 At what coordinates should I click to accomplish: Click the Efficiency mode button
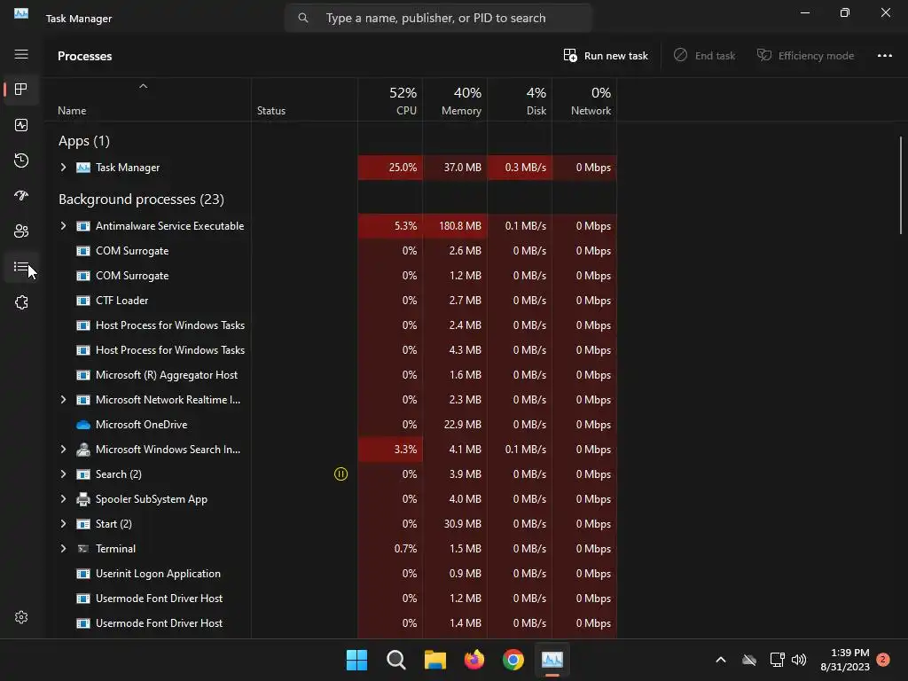(x=805, y=56)
